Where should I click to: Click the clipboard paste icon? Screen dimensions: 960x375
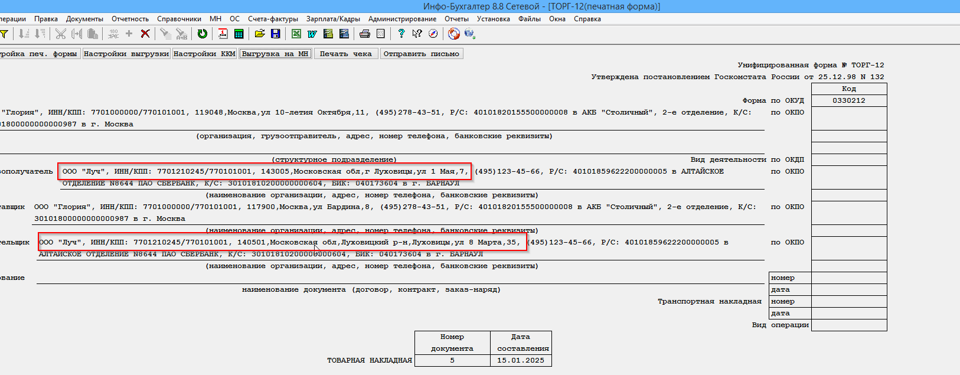click(x=93, y=34)
